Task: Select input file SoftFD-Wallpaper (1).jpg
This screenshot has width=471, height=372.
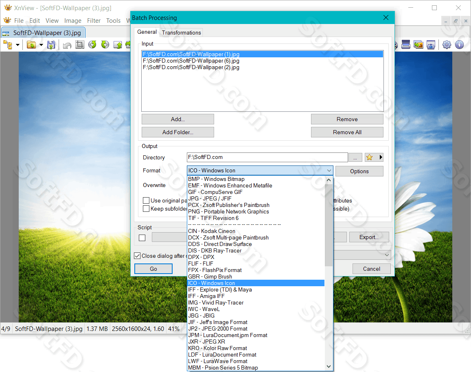Action: (x=263, y=54)
